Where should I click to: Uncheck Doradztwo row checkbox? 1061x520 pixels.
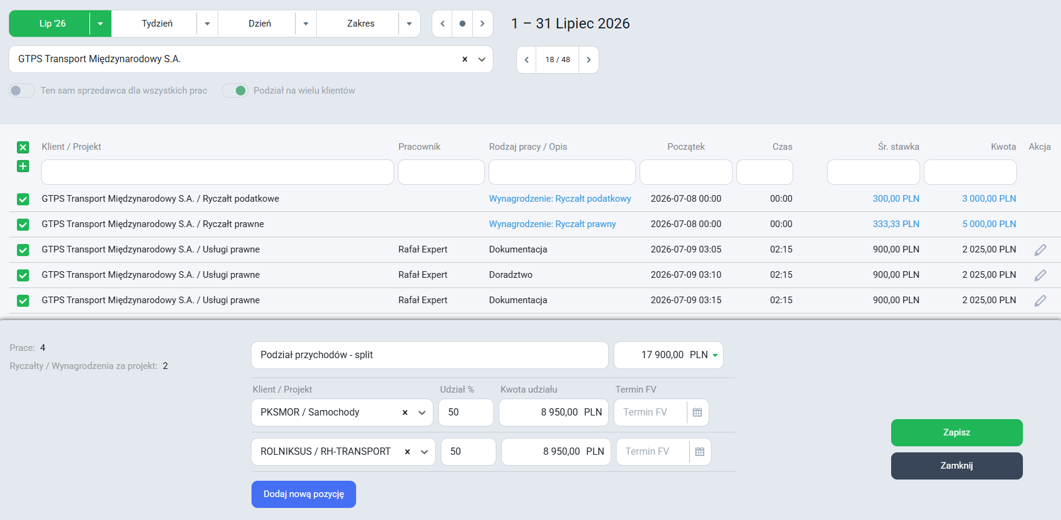tap(23, 275)
